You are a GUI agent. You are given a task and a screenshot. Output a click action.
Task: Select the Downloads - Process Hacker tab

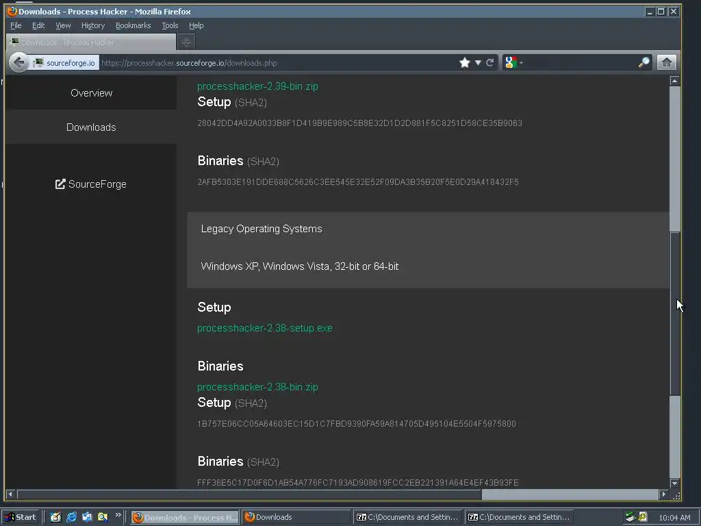[91, 42]
